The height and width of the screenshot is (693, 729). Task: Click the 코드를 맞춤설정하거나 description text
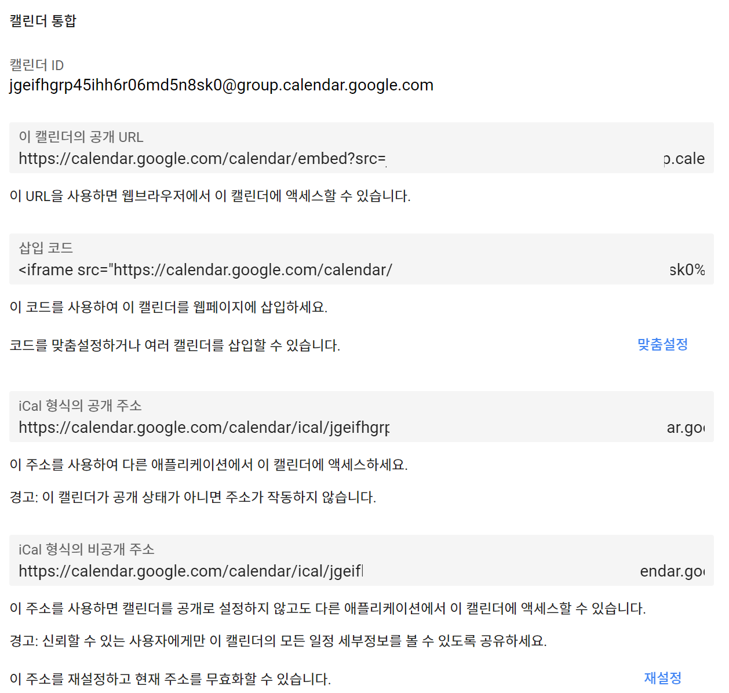[175, 345]
